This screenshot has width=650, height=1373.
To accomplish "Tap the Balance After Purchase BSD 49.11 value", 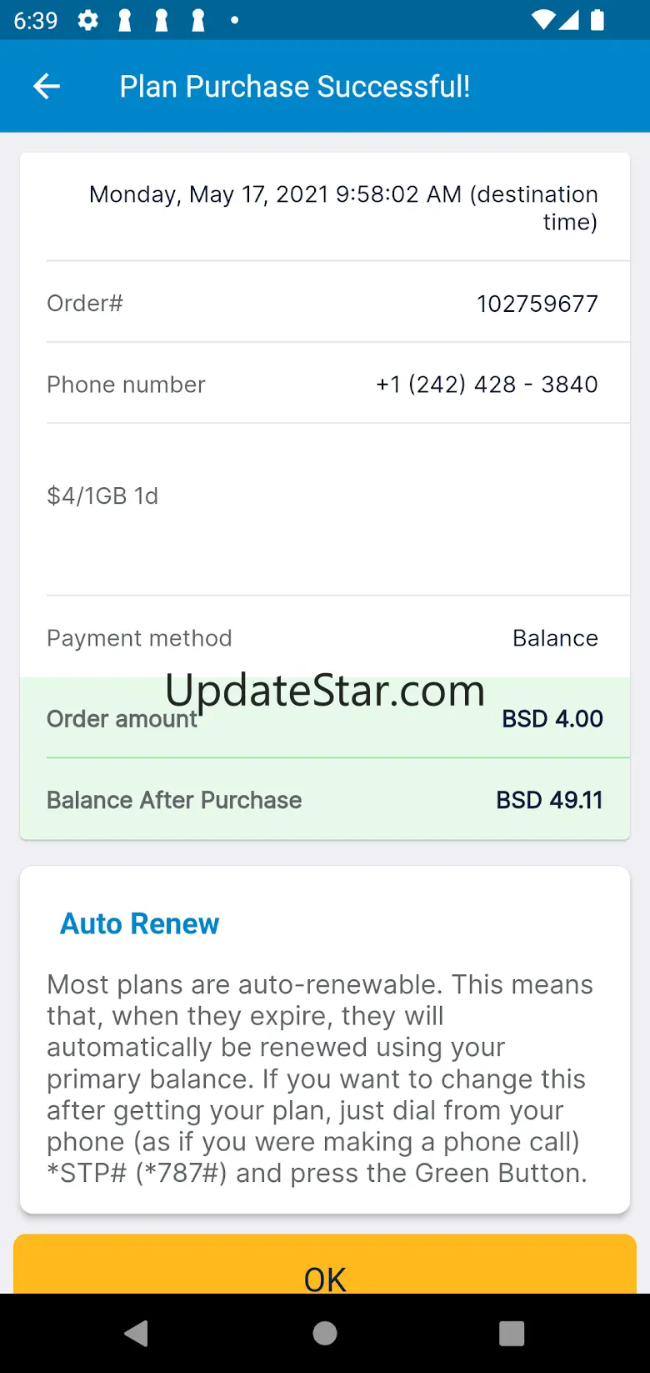I will click(x=549, y=800).
